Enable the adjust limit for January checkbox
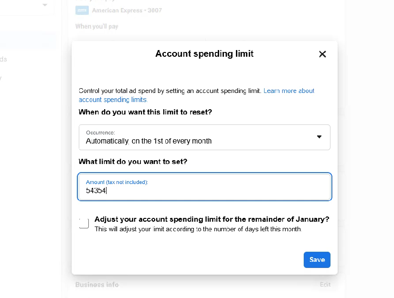394x298 pixels. point(84,224)
